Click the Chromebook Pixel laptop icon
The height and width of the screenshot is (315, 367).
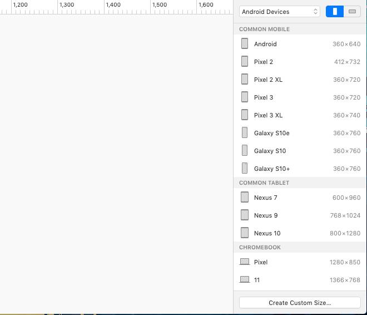(x=245, y=262)
